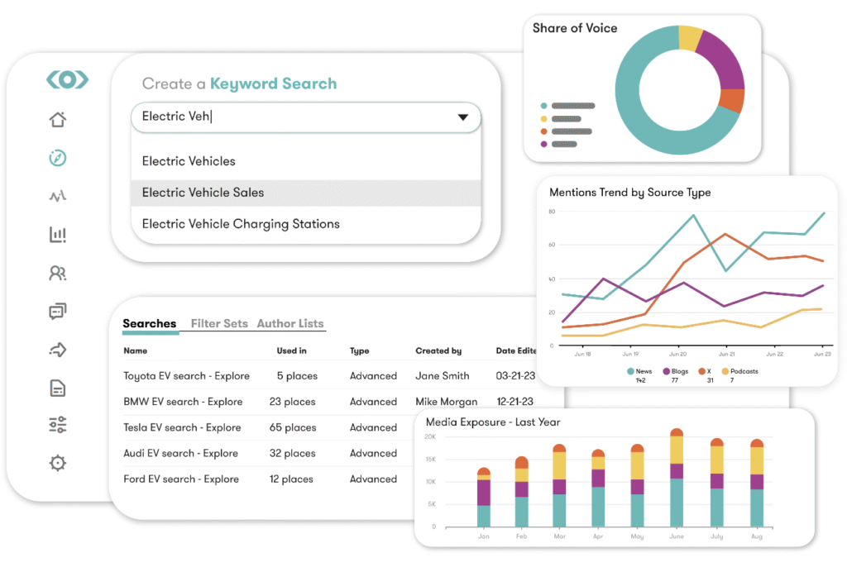Image resolution: width=847 pixels, height=572 pixels.
Task: Click the Jan bar in Media Exposure chart
Action: 484,497
